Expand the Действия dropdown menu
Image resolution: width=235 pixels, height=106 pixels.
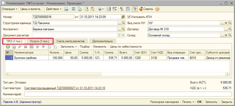[53, 9]
